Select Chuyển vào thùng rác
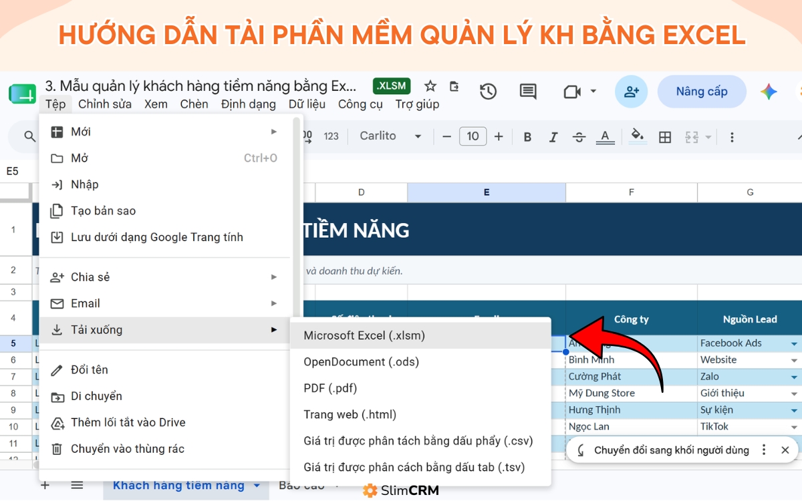The image size is (802, 501). click(x=165, y=449)
